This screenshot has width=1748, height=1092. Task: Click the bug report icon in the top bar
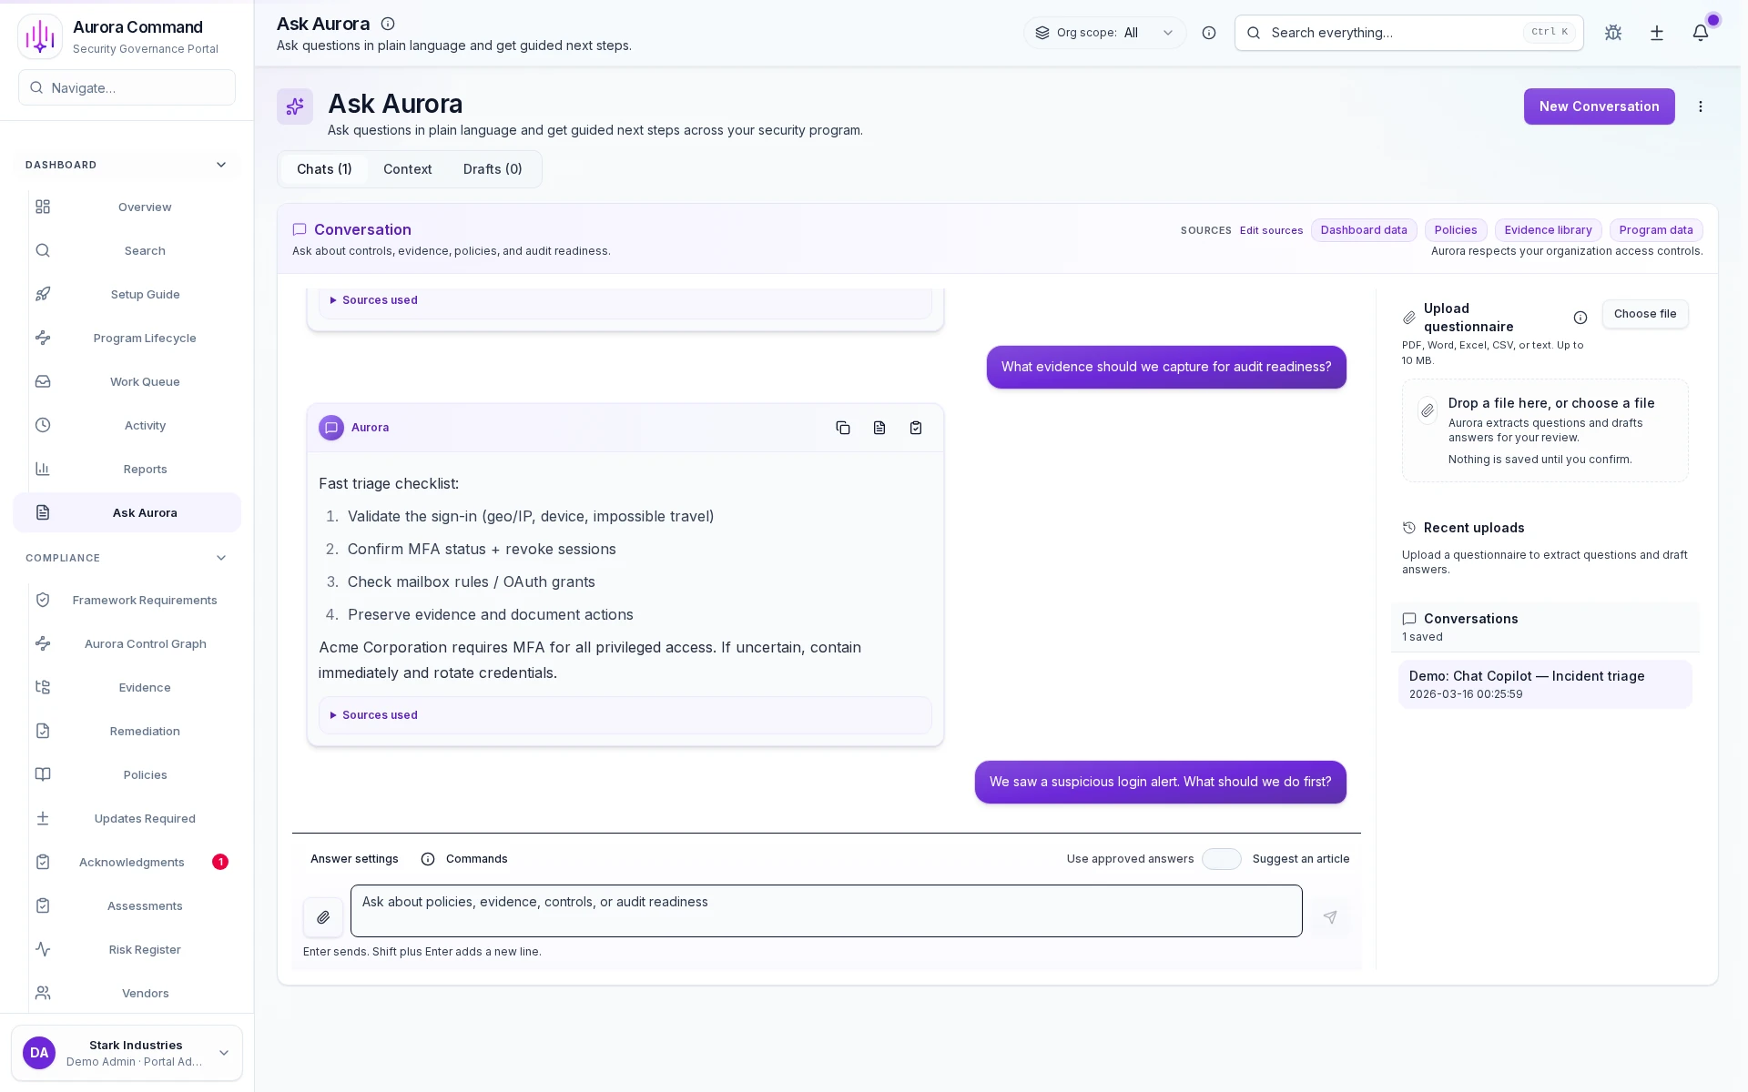click(1612, 33)
